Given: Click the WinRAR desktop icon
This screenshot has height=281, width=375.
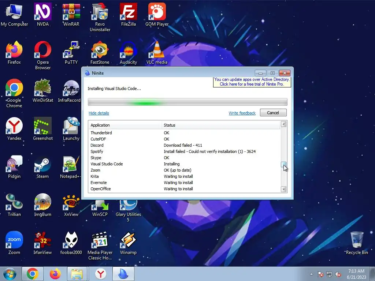Looking at the screenshot, I should pyautogui.click(x=71, y=14).
